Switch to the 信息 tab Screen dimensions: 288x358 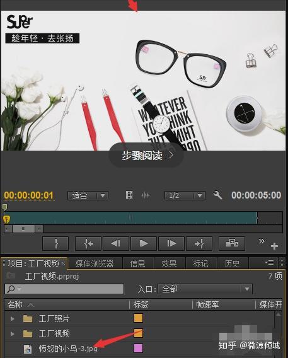tap(137, 263)
